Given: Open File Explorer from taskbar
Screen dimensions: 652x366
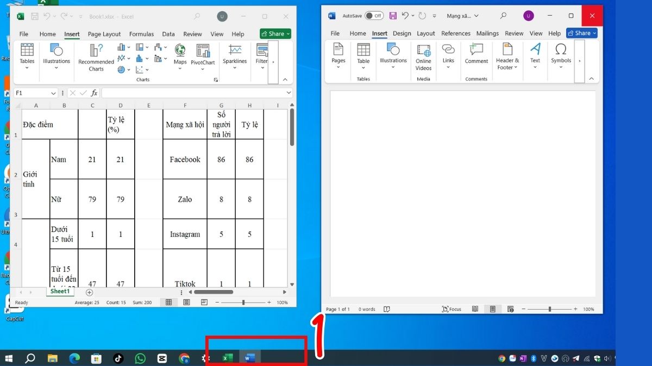Looking at the screenshot, I should pos(52,358).
